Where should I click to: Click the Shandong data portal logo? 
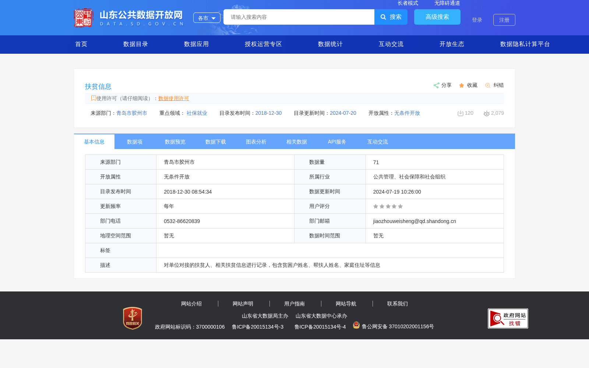point(129,18)
